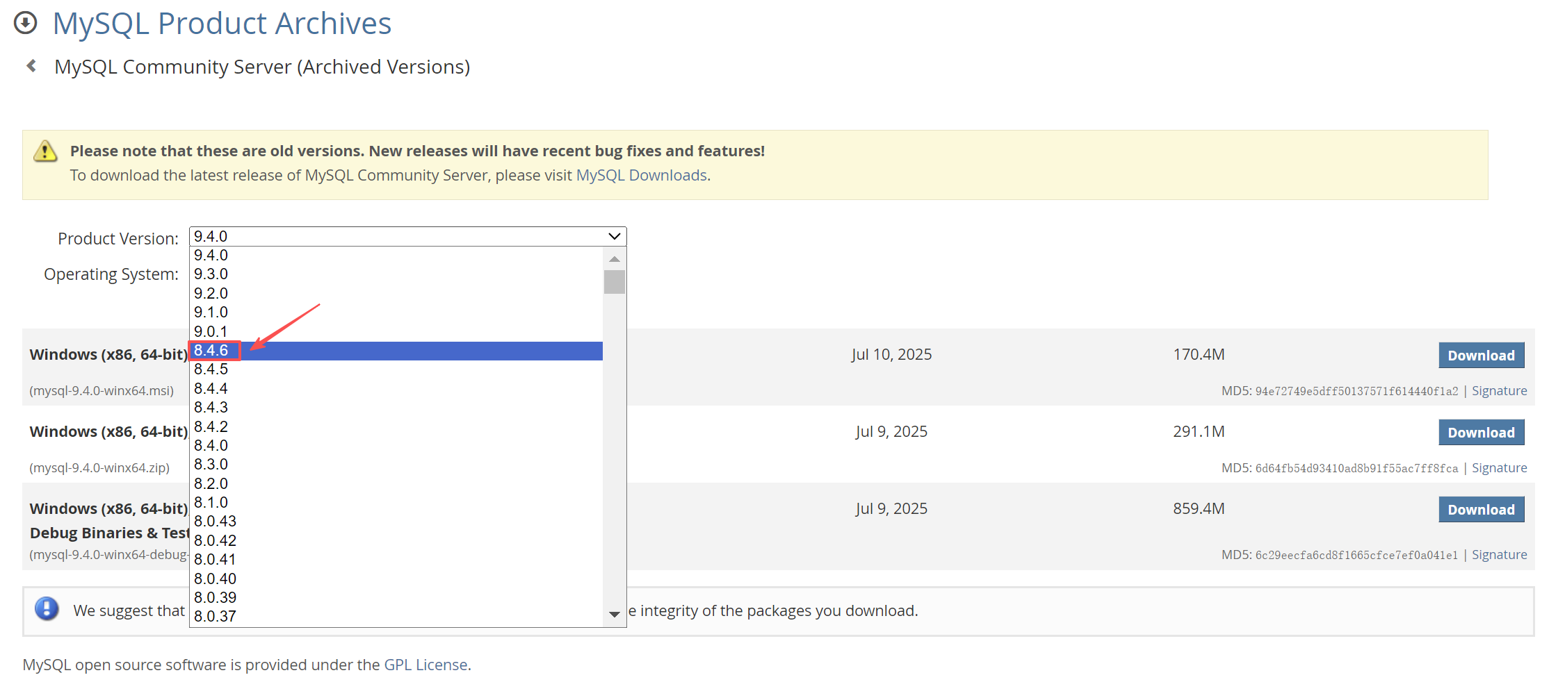Image resolution: width=1549 pixels, height=682 pixels.
Task: Follow the MySQL Downloads link in the notice
Action: click(x=642, y=175)
